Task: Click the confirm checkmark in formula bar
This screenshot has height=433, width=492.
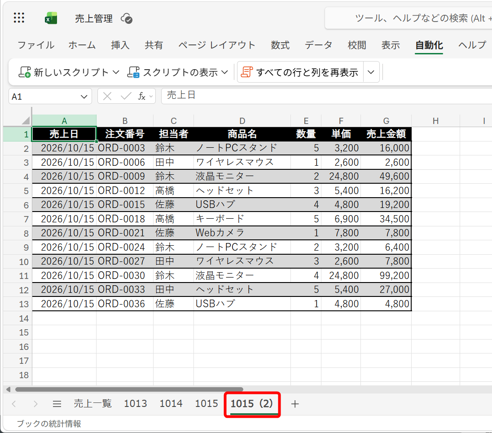Action: (x=126, y=96)
